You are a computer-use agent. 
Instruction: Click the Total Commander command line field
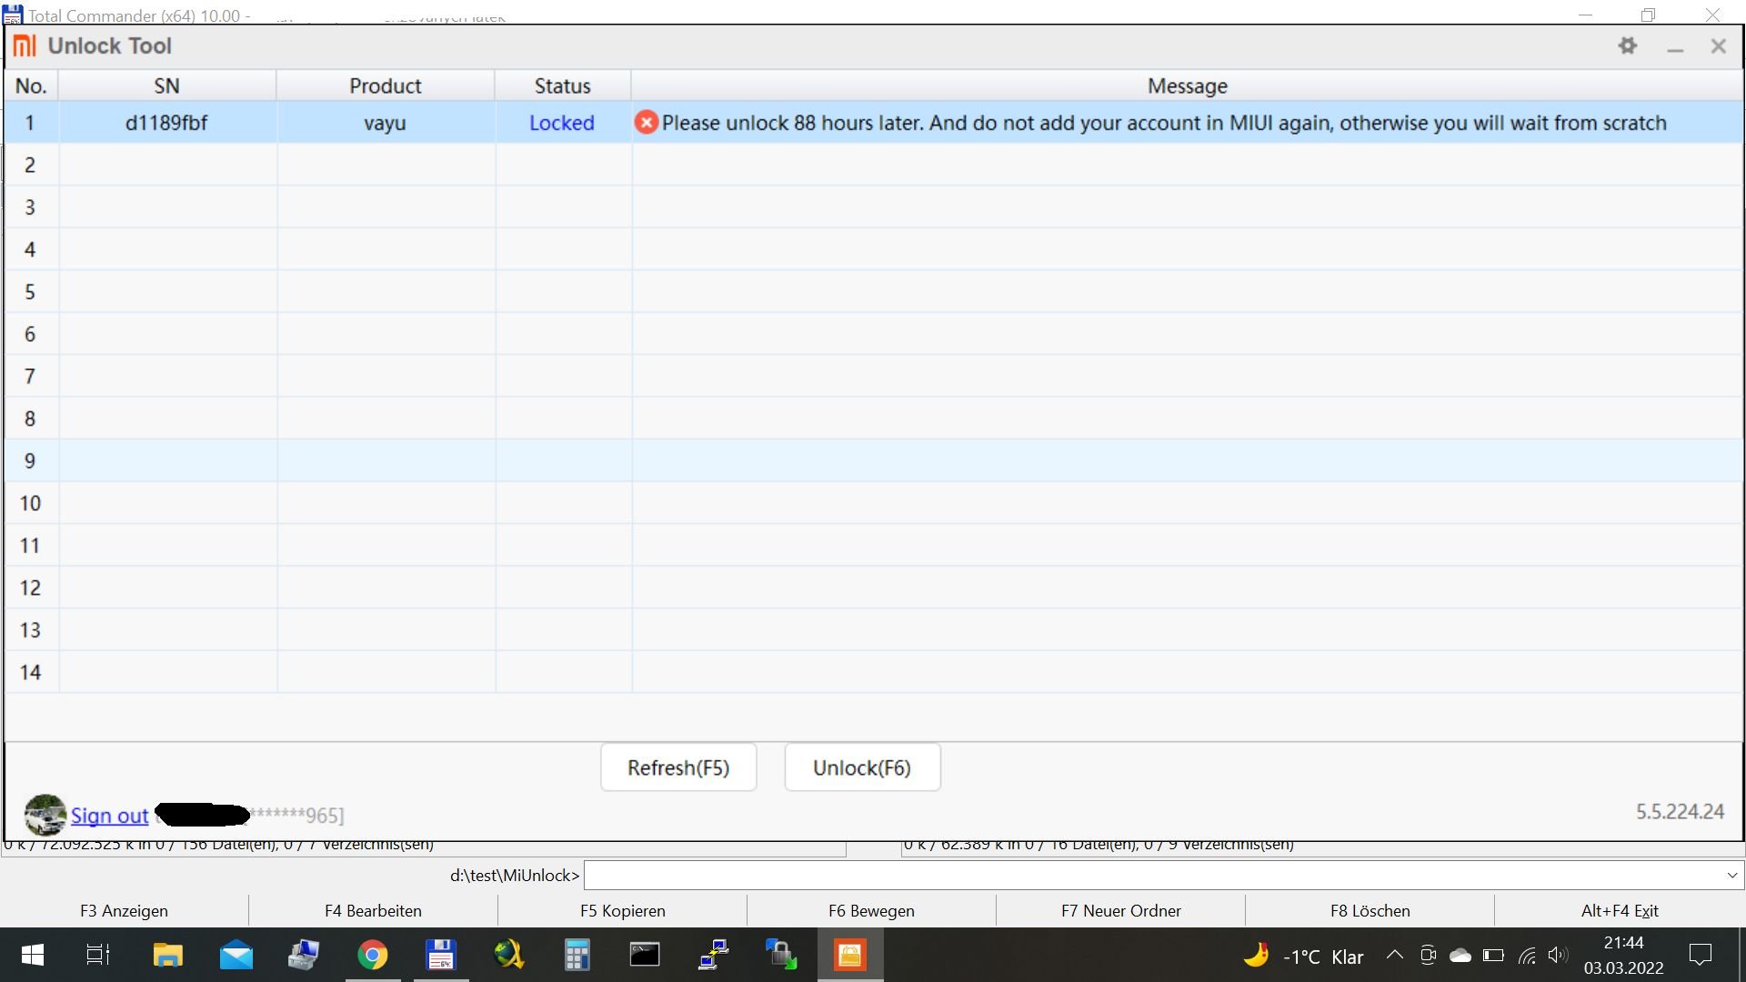1153,875
